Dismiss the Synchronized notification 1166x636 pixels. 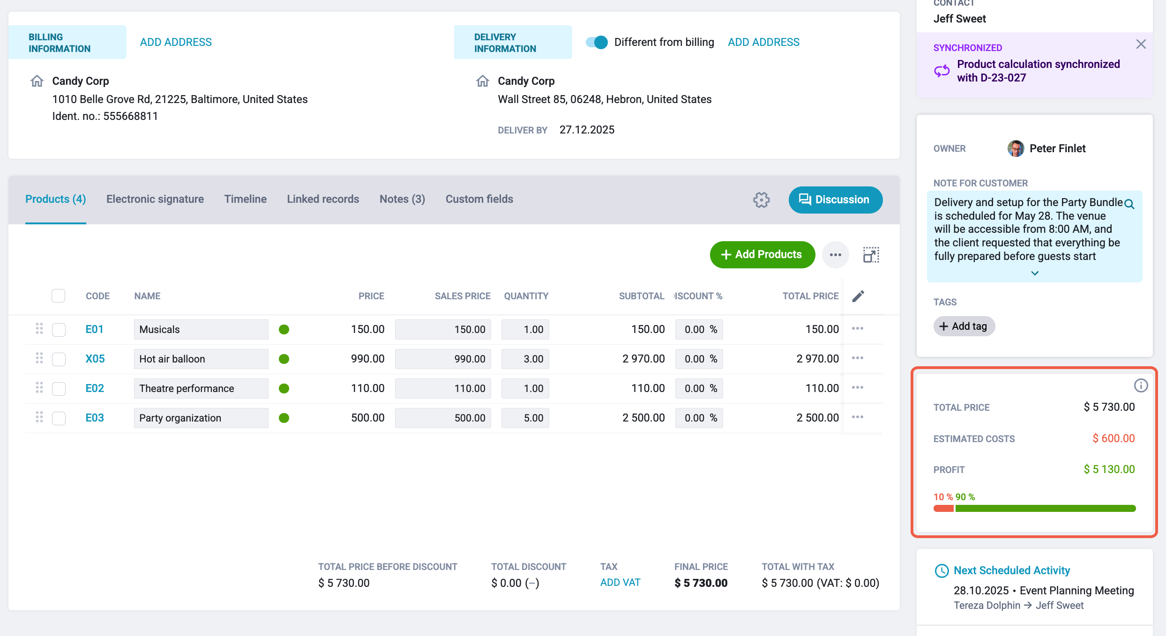coord(1141,44)
